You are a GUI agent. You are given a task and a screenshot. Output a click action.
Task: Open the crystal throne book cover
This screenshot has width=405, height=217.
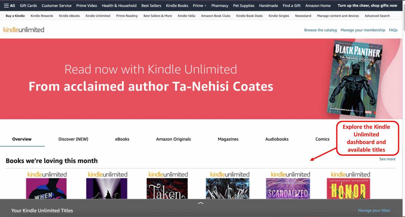(227, 188)
